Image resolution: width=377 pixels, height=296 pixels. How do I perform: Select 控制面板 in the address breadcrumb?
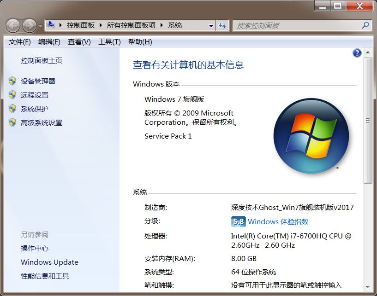click(x=81, y=25)
